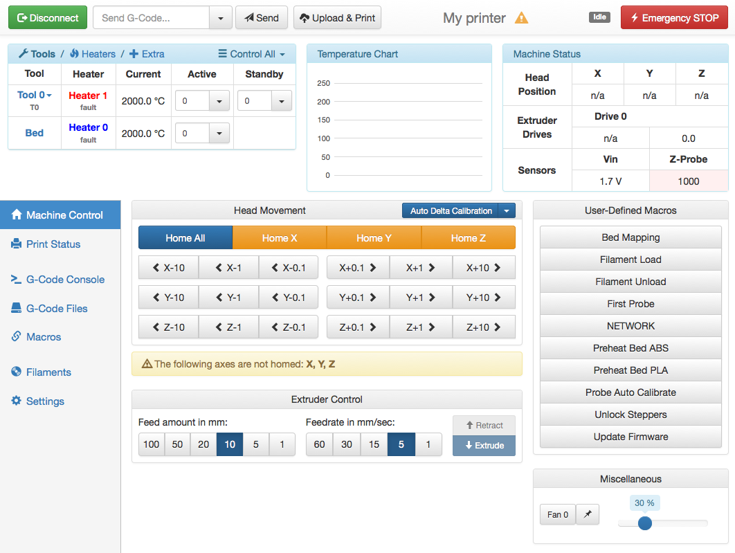Open Heater 1 active temperature dropdown

coord(219,101)
